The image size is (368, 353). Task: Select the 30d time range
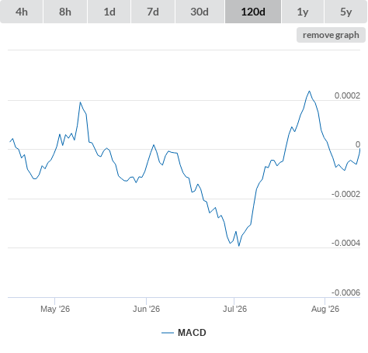(200, 12)
